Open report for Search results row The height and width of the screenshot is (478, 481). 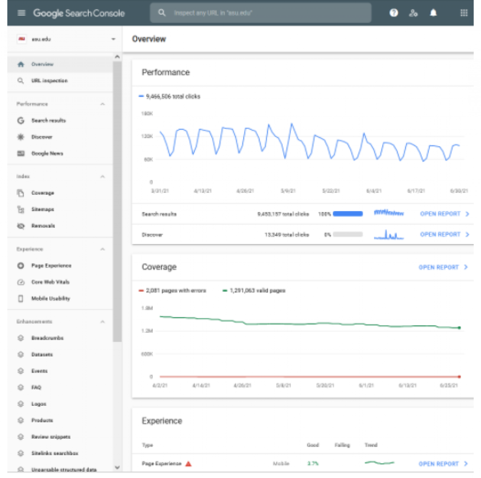pyautogui.click(x=445, y=214)
